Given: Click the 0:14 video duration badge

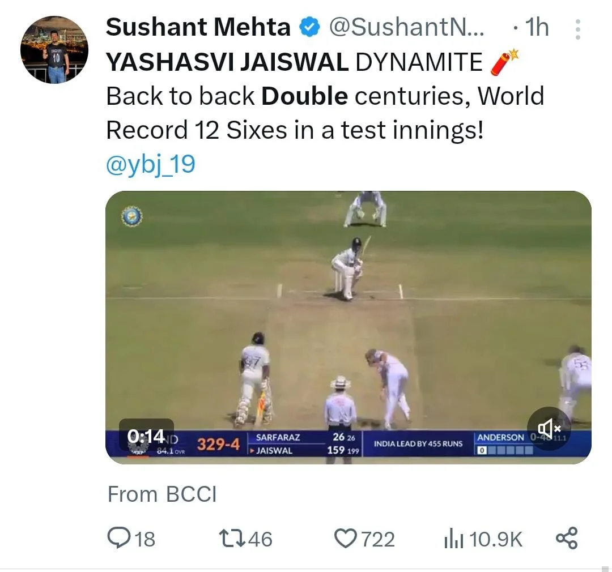Looking at the screenshot, I should tap(146, 436).
